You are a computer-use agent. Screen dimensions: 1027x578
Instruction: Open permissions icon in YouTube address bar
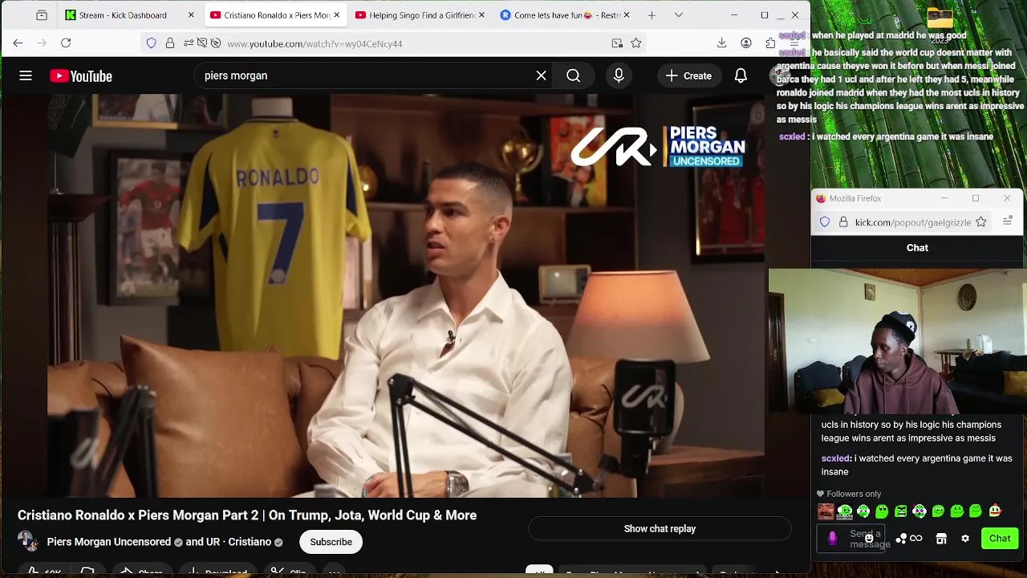coord(189,43)
